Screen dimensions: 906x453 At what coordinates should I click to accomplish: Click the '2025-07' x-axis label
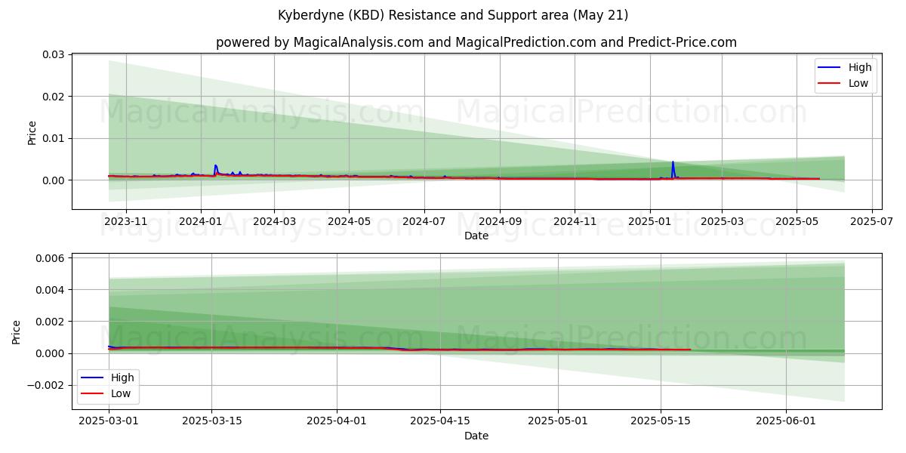coord(871,222)
